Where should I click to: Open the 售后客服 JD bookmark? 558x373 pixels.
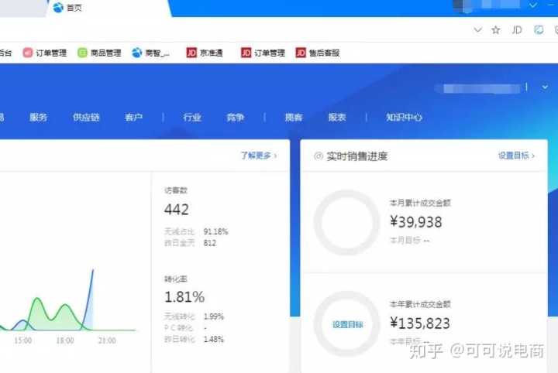[x=317, y=53]
